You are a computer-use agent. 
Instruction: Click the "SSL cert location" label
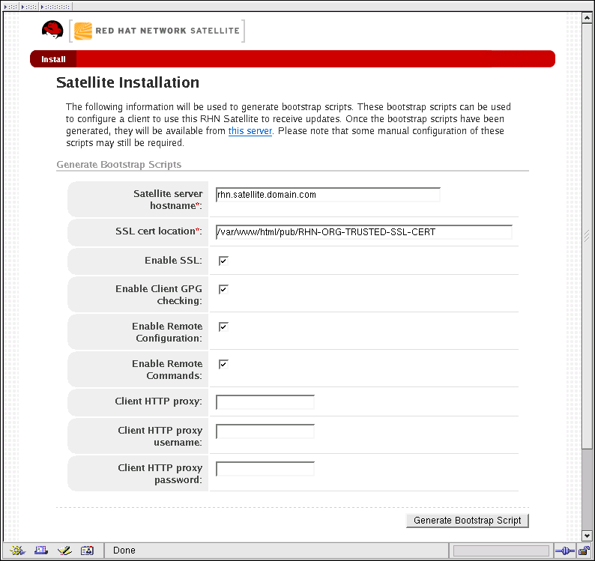click(x=159, y=231)
